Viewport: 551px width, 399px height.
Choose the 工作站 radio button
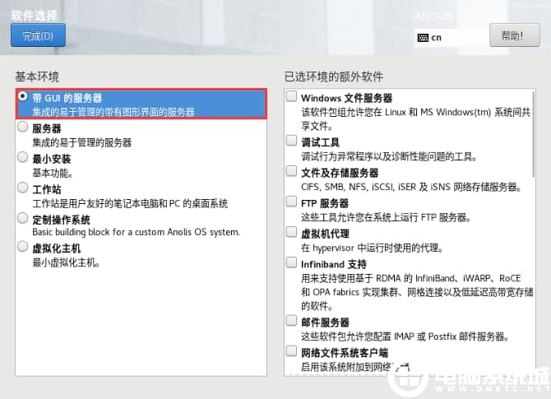click(23, 188)
